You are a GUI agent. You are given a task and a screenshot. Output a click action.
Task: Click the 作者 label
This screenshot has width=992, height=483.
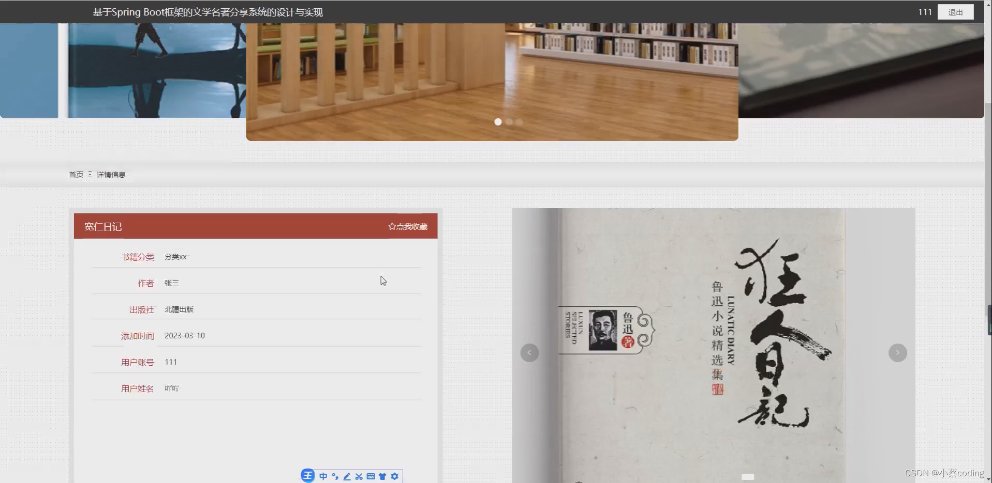click(x=146, y=283)
